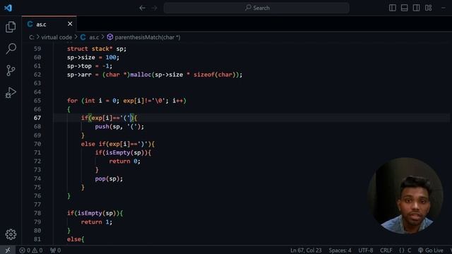Click 'else{' on line 81
452x254 pixels.
pyautogui.click(x=76, y=239)
